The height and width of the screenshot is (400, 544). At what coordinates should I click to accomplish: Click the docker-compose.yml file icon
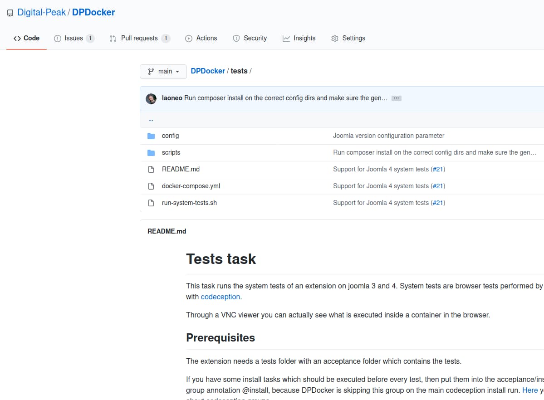pyautogui.click(x=151, y=186)
